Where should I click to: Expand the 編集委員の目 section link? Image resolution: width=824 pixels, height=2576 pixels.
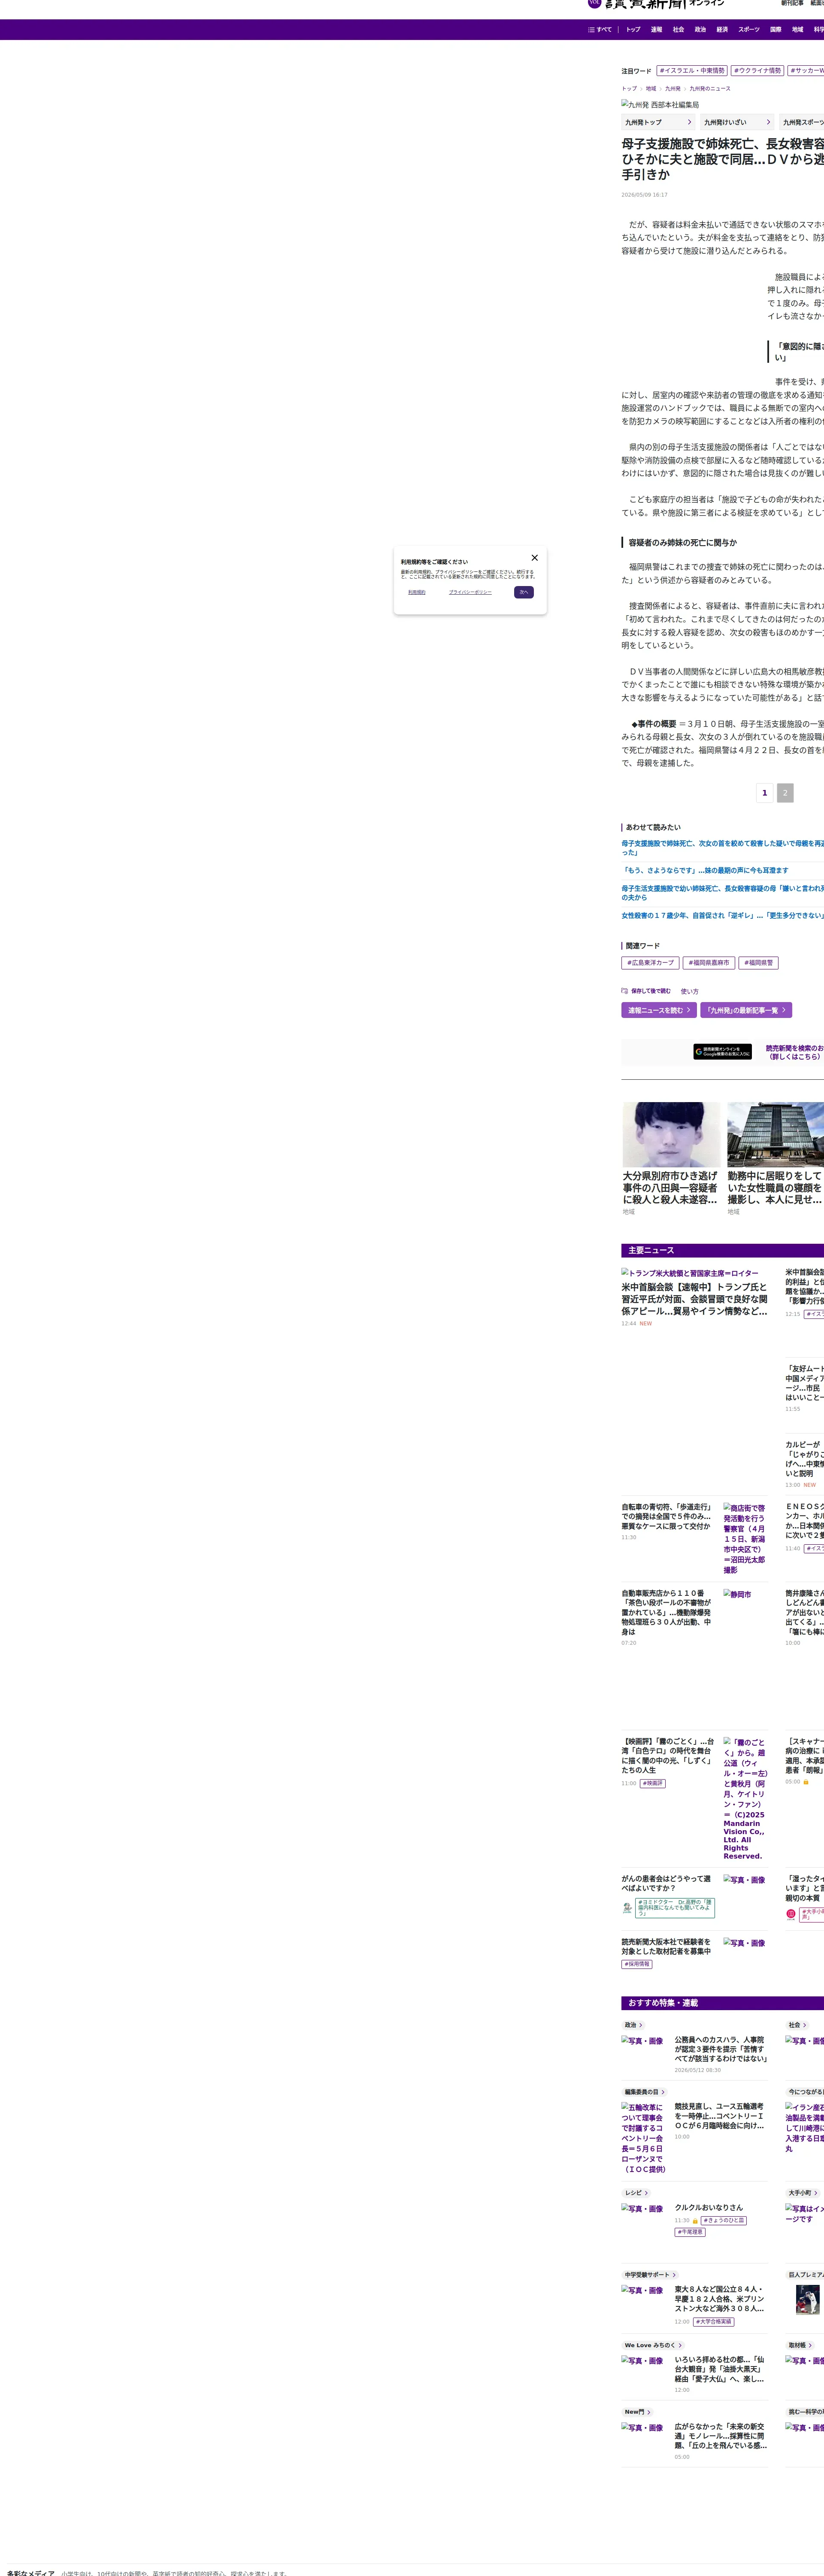[x=645, y=2092]
